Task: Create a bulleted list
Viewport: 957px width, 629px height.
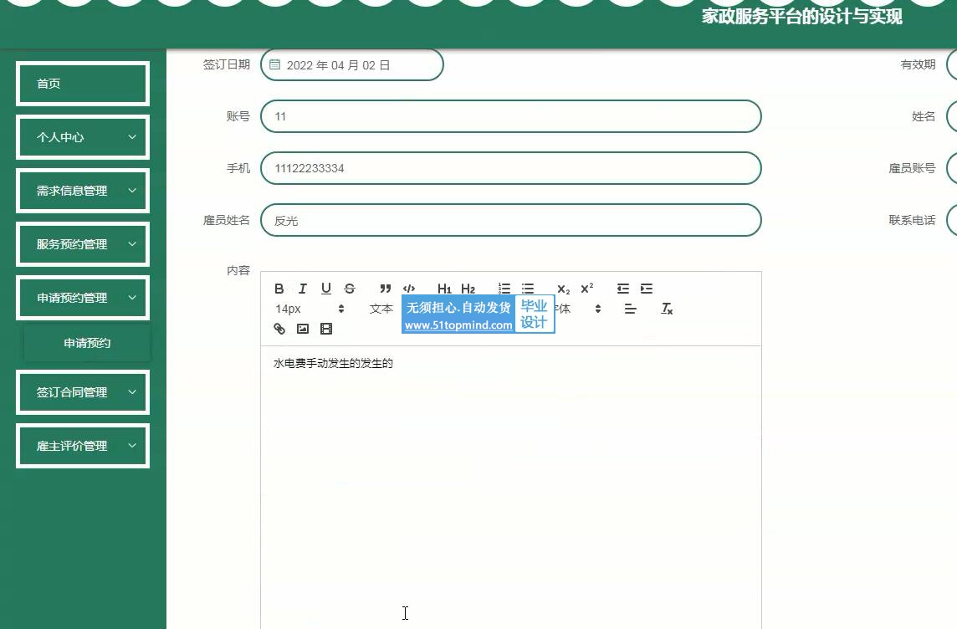Action: click(528, 289)
